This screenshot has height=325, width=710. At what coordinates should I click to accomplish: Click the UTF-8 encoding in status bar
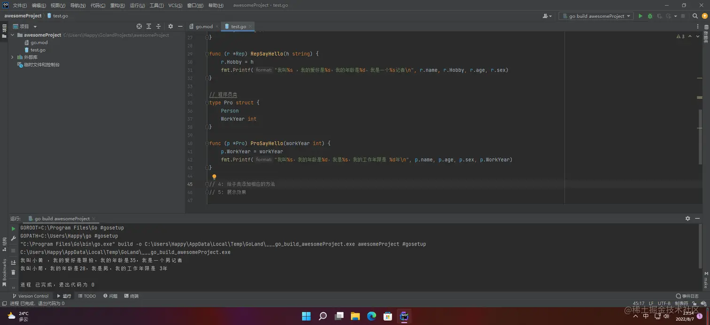(x=664, y=303)
